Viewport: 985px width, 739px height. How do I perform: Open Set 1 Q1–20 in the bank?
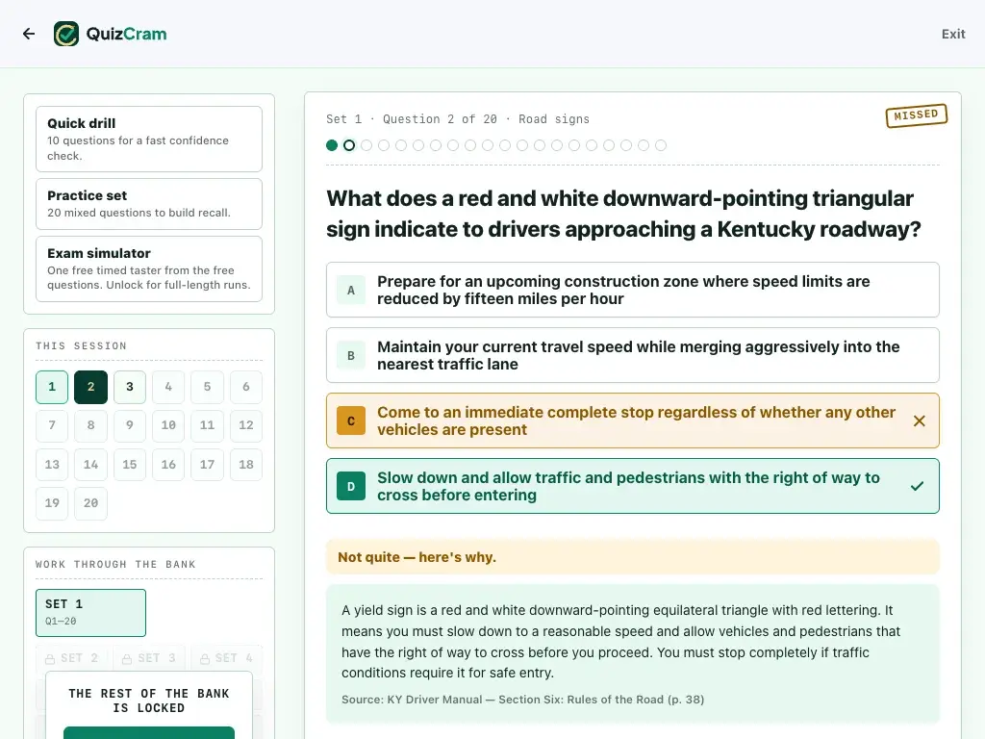[90, 613]
